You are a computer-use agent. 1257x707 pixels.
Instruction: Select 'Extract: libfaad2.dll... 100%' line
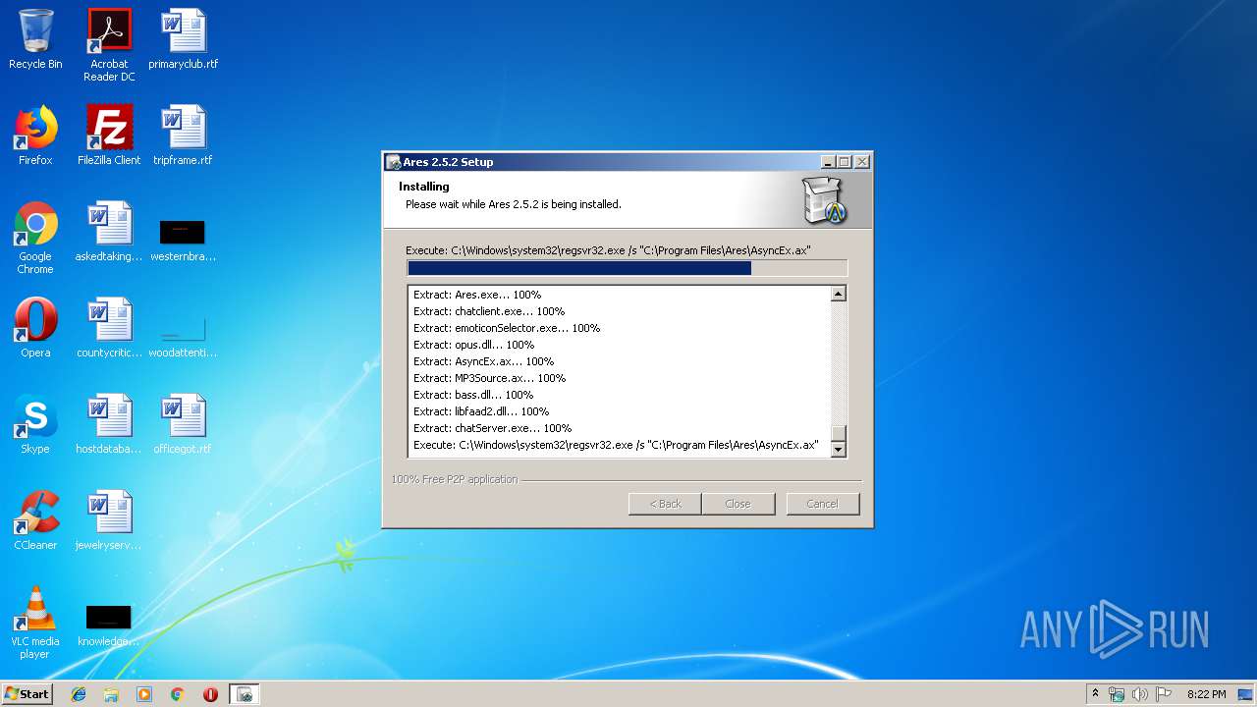click(480, 411)
